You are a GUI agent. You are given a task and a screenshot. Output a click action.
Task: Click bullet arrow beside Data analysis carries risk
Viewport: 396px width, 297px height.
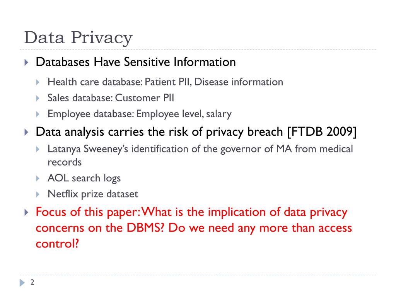click(26, 132)
